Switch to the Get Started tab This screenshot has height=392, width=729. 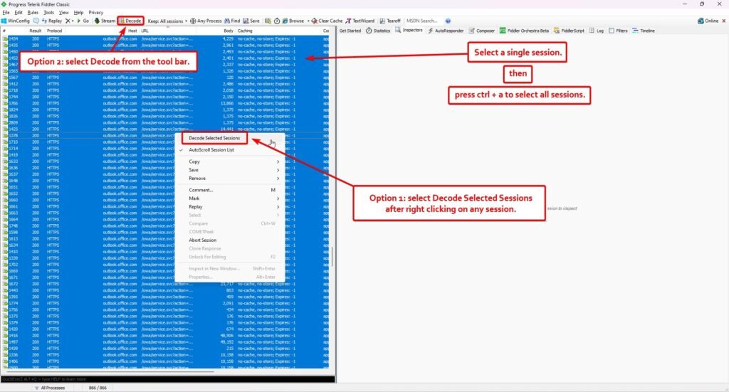[x=350, y=31]
